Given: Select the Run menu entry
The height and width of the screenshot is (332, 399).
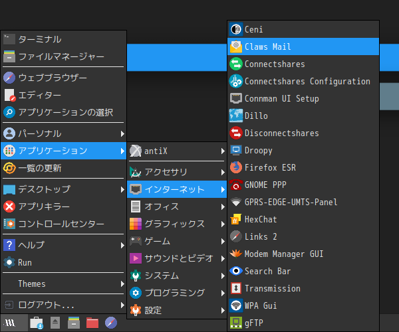Looking at the screenshot, I should [x=64, y=262].
